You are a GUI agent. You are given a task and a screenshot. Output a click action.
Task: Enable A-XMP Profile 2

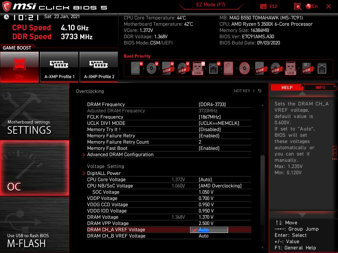pos(99,67)
